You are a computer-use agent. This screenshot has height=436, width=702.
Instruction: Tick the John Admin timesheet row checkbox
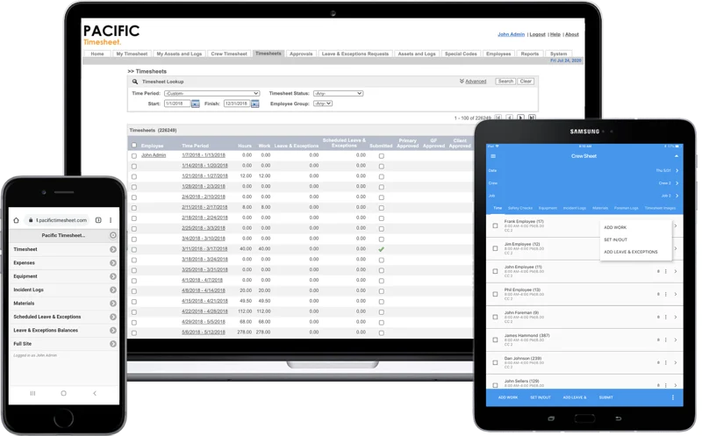[x=134, y=155]
